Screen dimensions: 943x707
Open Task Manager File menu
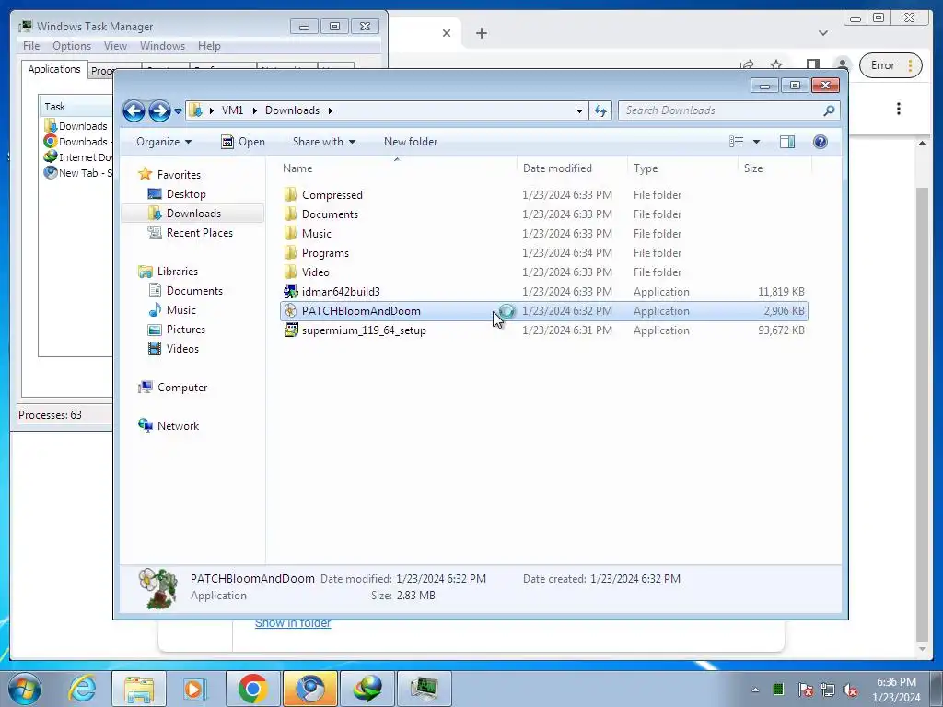pos(31,46)
